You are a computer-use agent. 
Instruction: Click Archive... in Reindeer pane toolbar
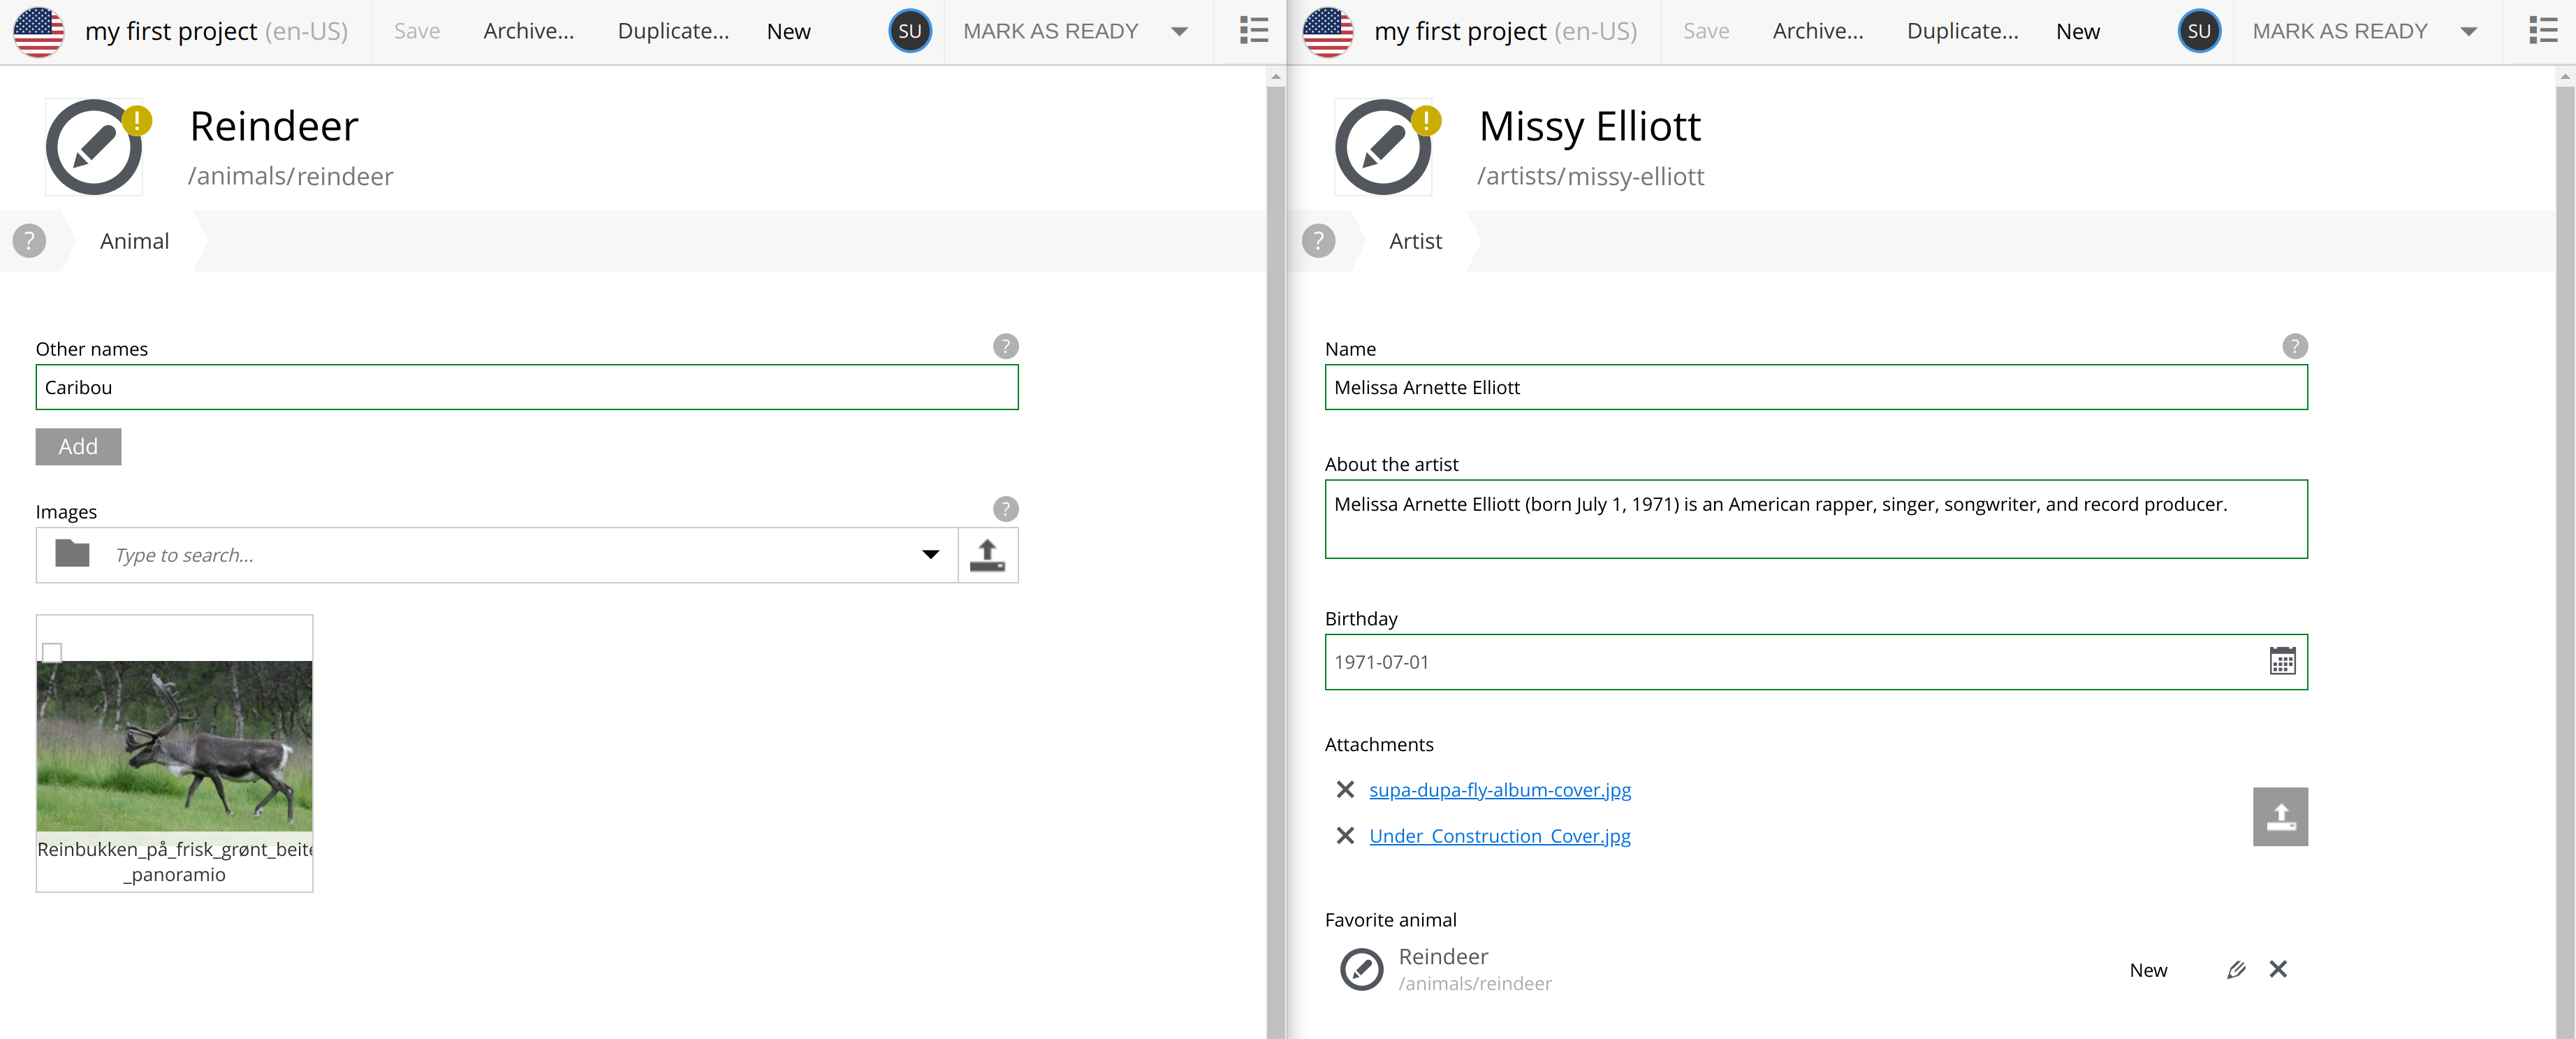click(529, 31)
